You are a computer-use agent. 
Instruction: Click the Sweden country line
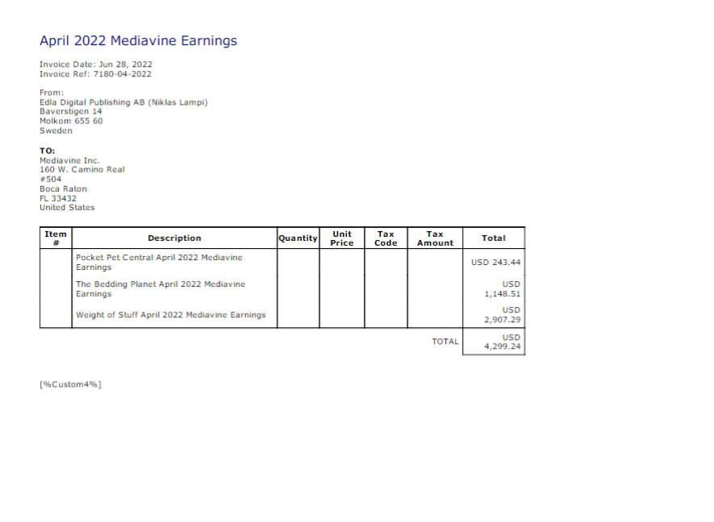pyautogui.click(x=56, y=130)
